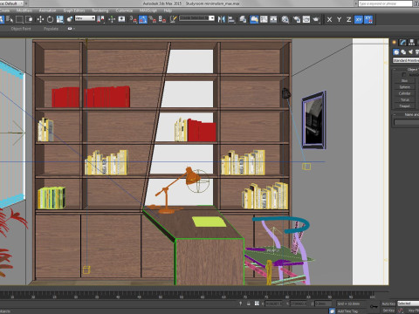Viewport: 419px width, 314px height.
Task: Open Schematic View icon
Action: tap(273, 19)
